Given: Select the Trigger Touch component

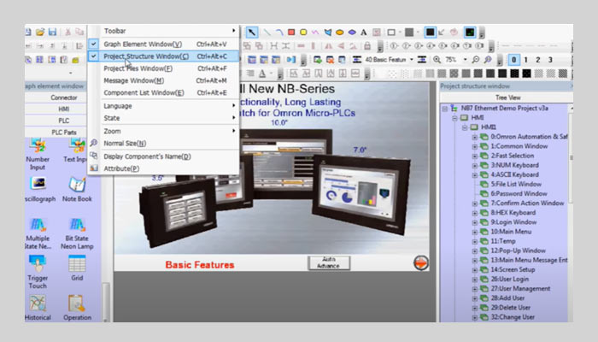Looking at the screenshot, I should click(x=38, y=272).
